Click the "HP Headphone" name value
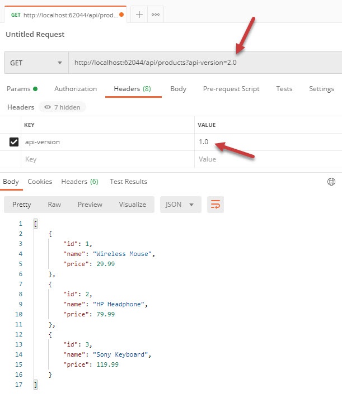 (x=119, y=304)
